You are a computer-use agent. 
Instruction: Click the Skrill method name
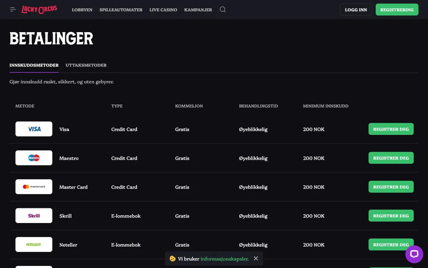pyautogui.click(x=66, y=216)
